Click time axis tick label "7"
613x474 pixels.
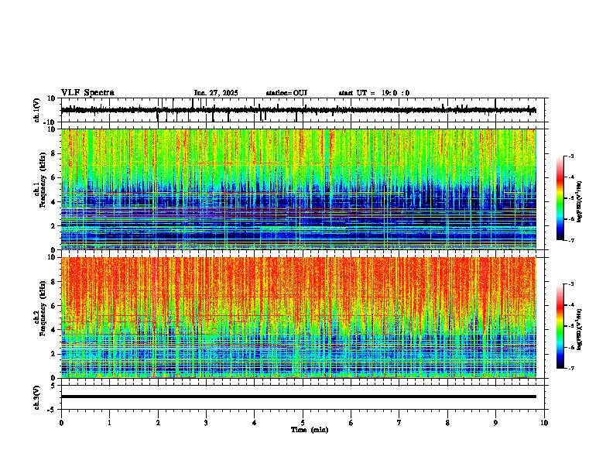coord(399,423)
